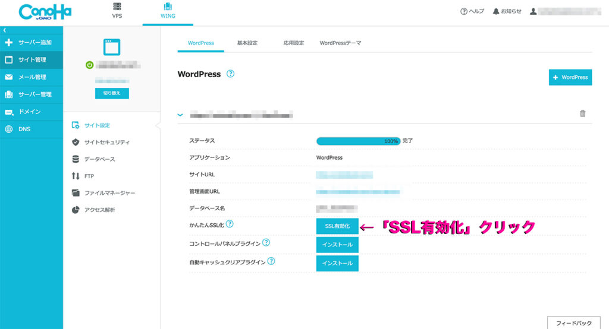The width and height of the screenshot is (609, 329).
Task: Open サイト管理 in sidebar
Action: pos(32,60)
